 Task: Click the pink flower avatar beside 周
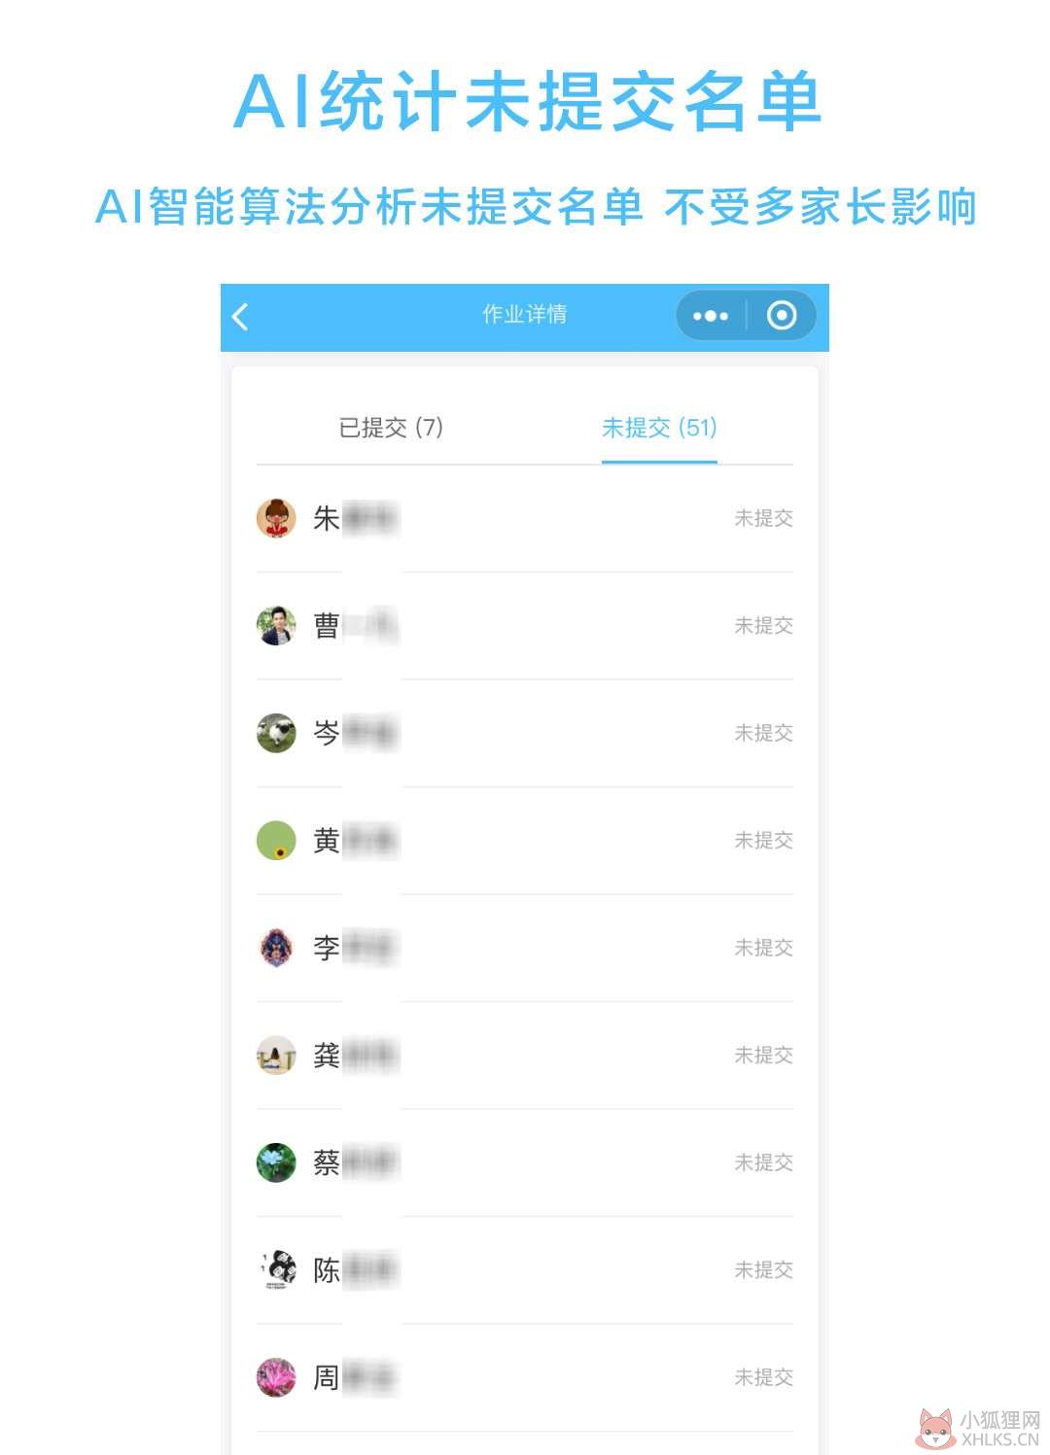[276, 1377]
